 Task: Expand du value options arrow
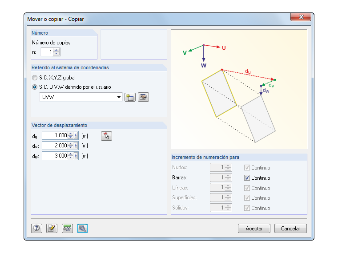click(76, 135)
